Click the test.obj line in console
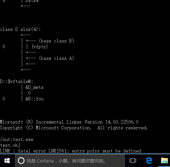 click(x=10, y=145)
